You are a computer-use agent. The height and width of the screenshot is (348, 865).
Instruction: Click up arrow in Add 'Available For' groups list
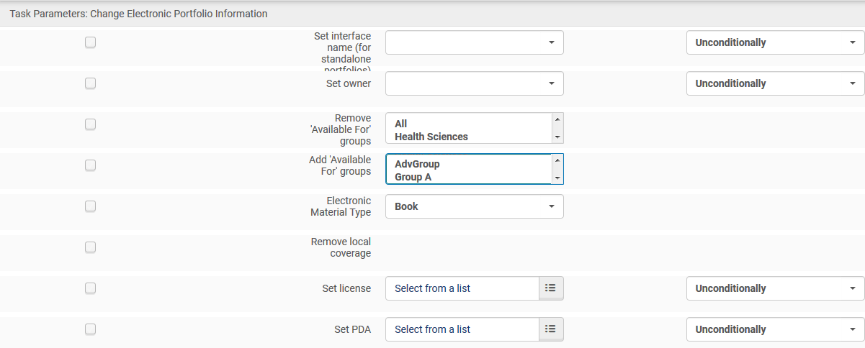tap(557, 160)
